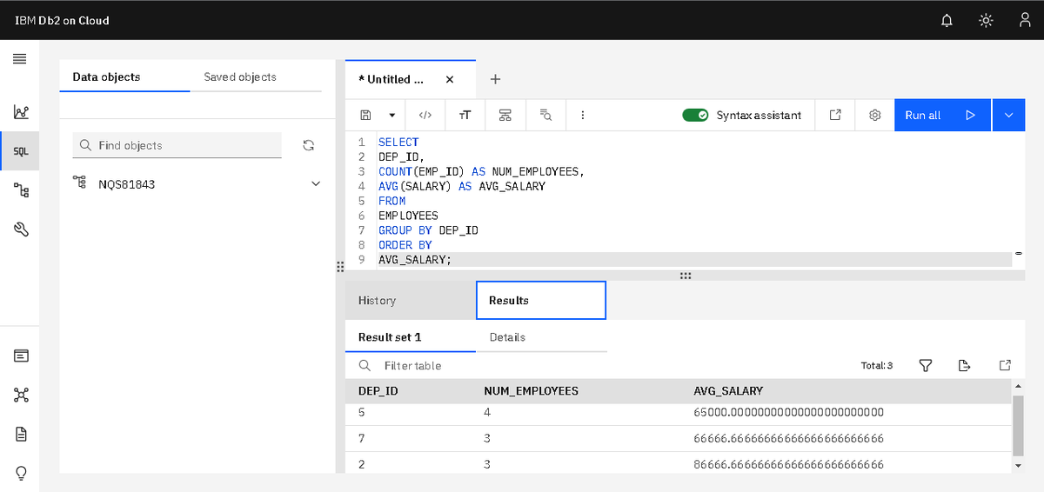Open the History tab
This screenshot has height=492, width=1044.
[411, 301]
